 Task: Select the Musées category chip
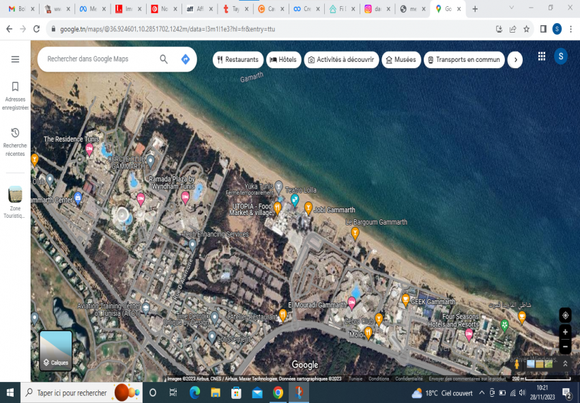pyautogui.click(x=401, y=60)
